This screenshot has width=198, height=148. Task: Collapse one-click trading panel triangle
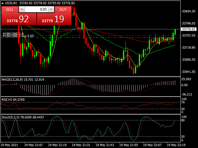click(x=3, y=3)
